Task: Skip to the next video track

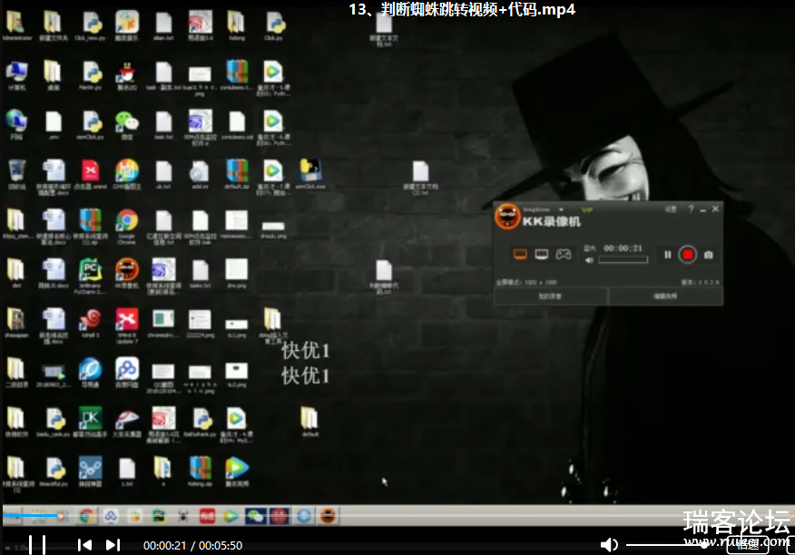Action: (x=113, y=544)
